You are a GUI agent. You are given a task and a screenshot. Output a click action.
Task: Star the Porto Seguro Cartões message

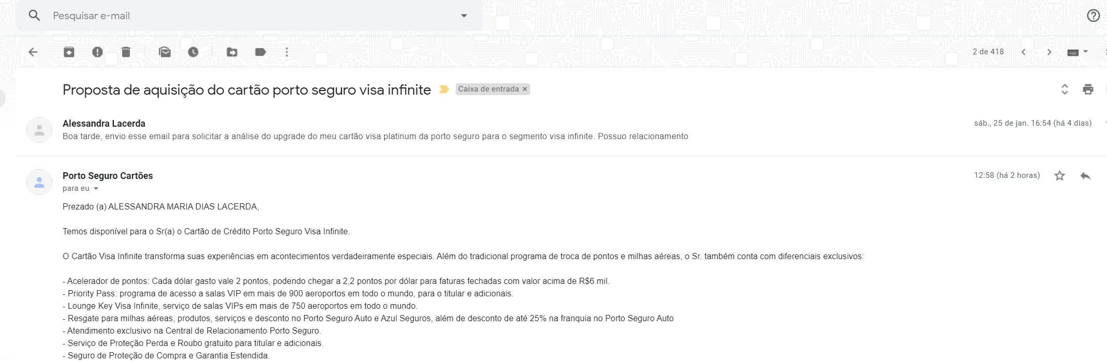tap(1060, 176)
